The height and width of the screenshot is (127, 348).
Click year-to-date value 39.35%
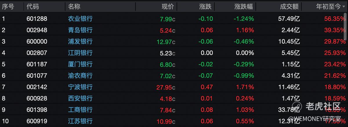coord(335,30)
